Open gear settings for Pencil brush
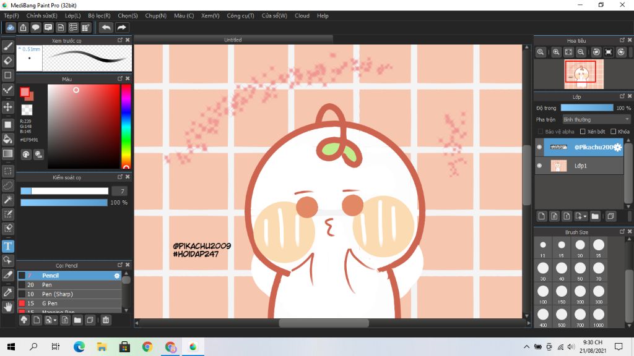The image size is (634, 356). coord(117,276)
